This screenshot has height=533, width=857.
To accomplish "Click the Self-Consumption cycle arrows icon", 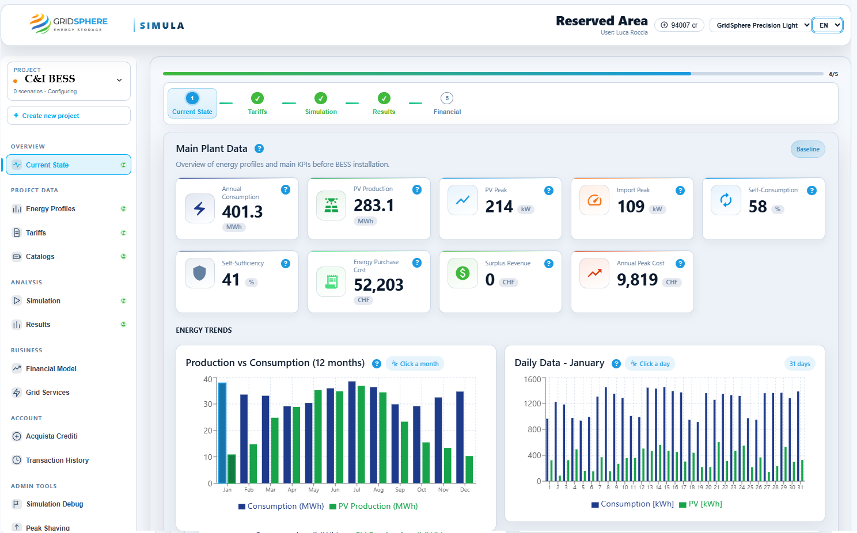I will pyautogui.click(x=726, y=200).
